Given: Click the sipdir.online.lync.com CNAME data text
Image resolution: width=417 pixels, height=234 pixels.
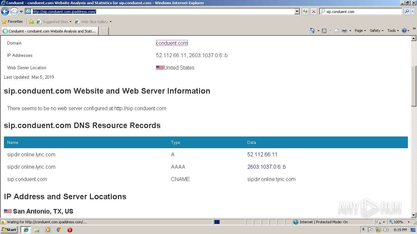Looking at the screenshot, I should [271, 179].
